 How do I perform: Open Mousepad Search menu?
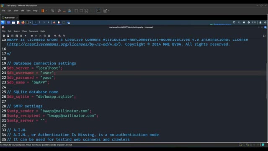point(17,31)
